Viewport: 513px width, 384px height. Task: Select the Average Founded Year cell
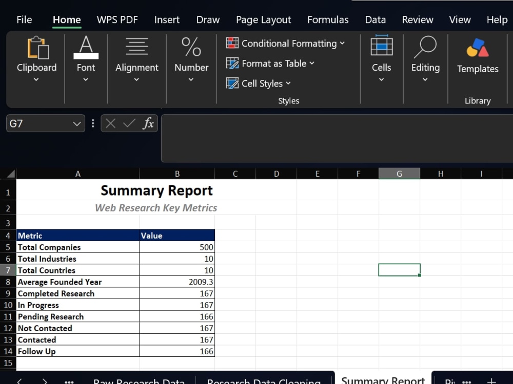(78, 282)
